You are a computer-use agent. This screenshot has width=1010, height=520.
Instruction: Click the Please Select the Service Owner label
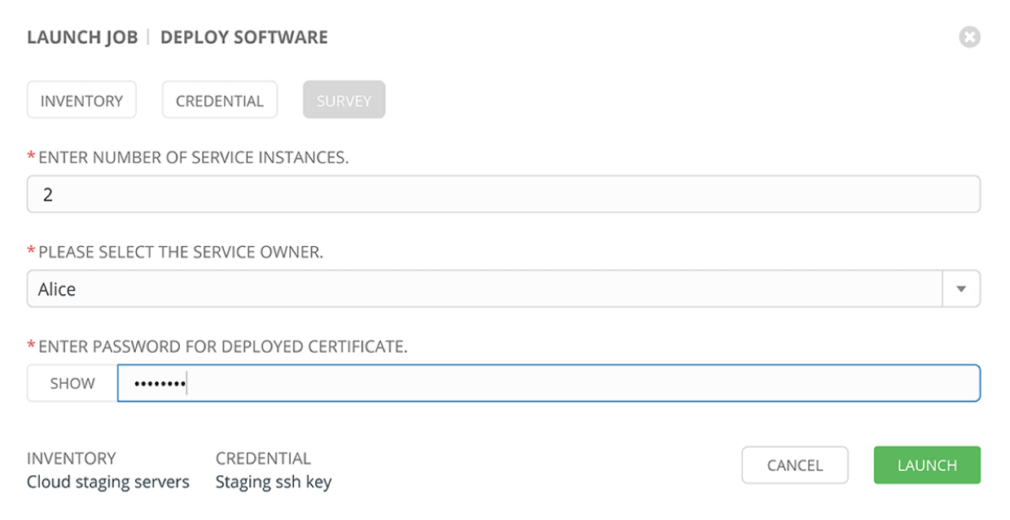(181, 253)
